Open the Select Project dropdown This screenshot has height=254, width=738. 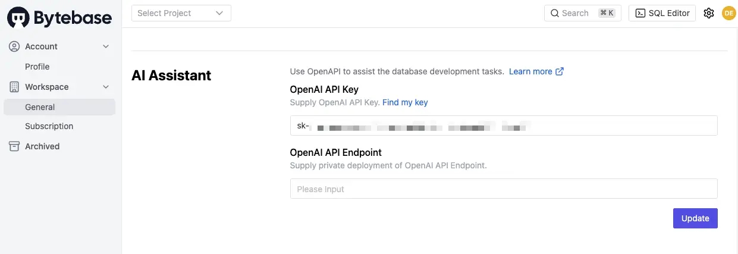pyautogui.click(x=181, y=13)
